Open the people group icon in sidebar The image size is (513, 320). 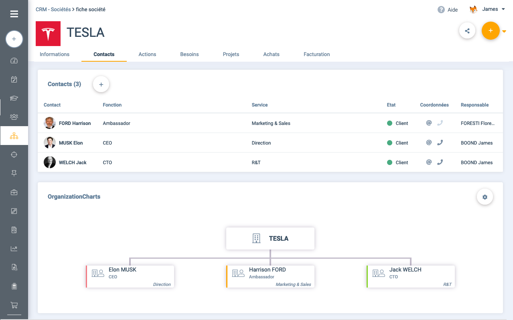14,117
